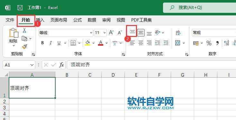Open the fill color dropdown arrow

pyautogui.click(x=93, y=43)
